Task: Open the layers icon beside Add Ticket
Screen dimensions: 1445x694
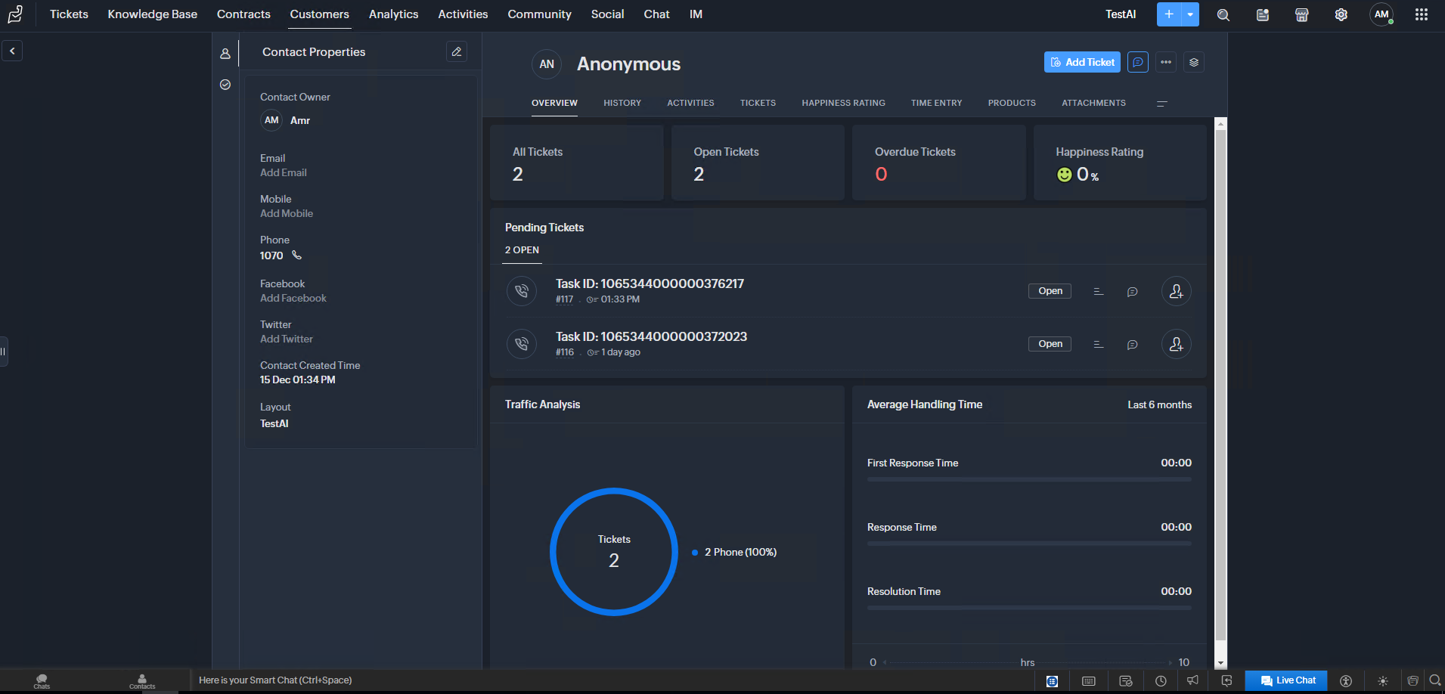Action: coord(1194,62)
